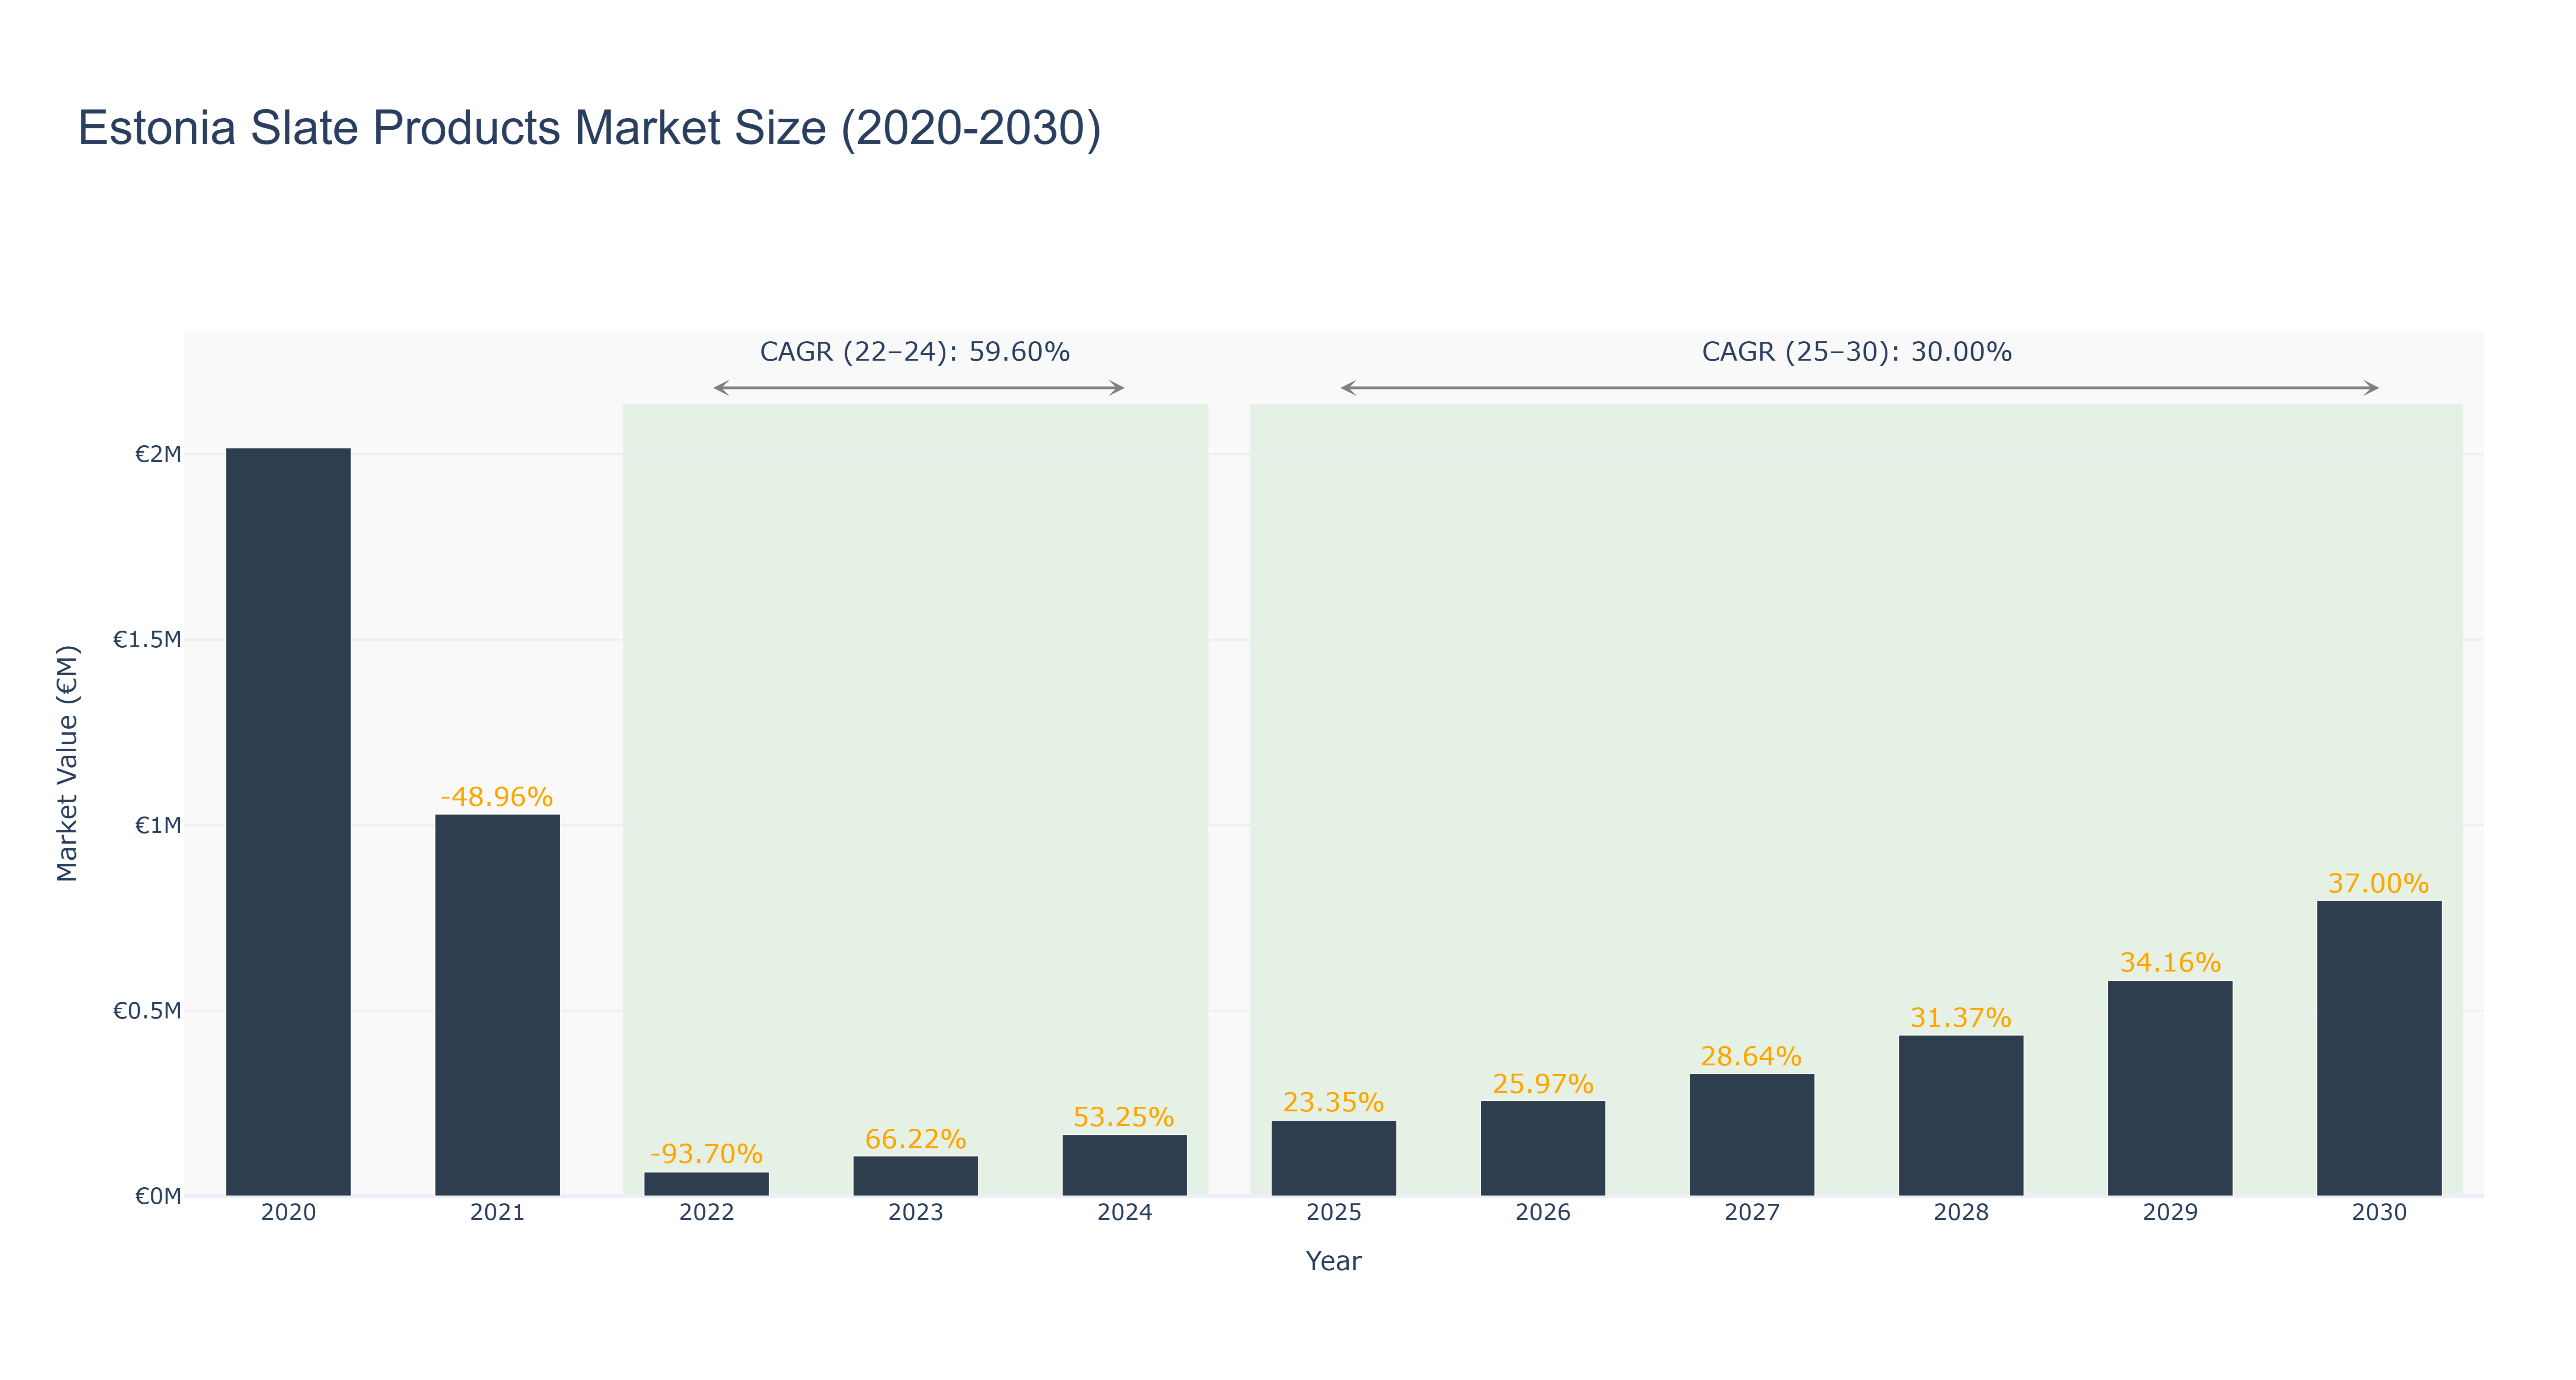Click the 31.37% growth label
This screenshot has height=1380, width=2576.
pos(1960,1018)
